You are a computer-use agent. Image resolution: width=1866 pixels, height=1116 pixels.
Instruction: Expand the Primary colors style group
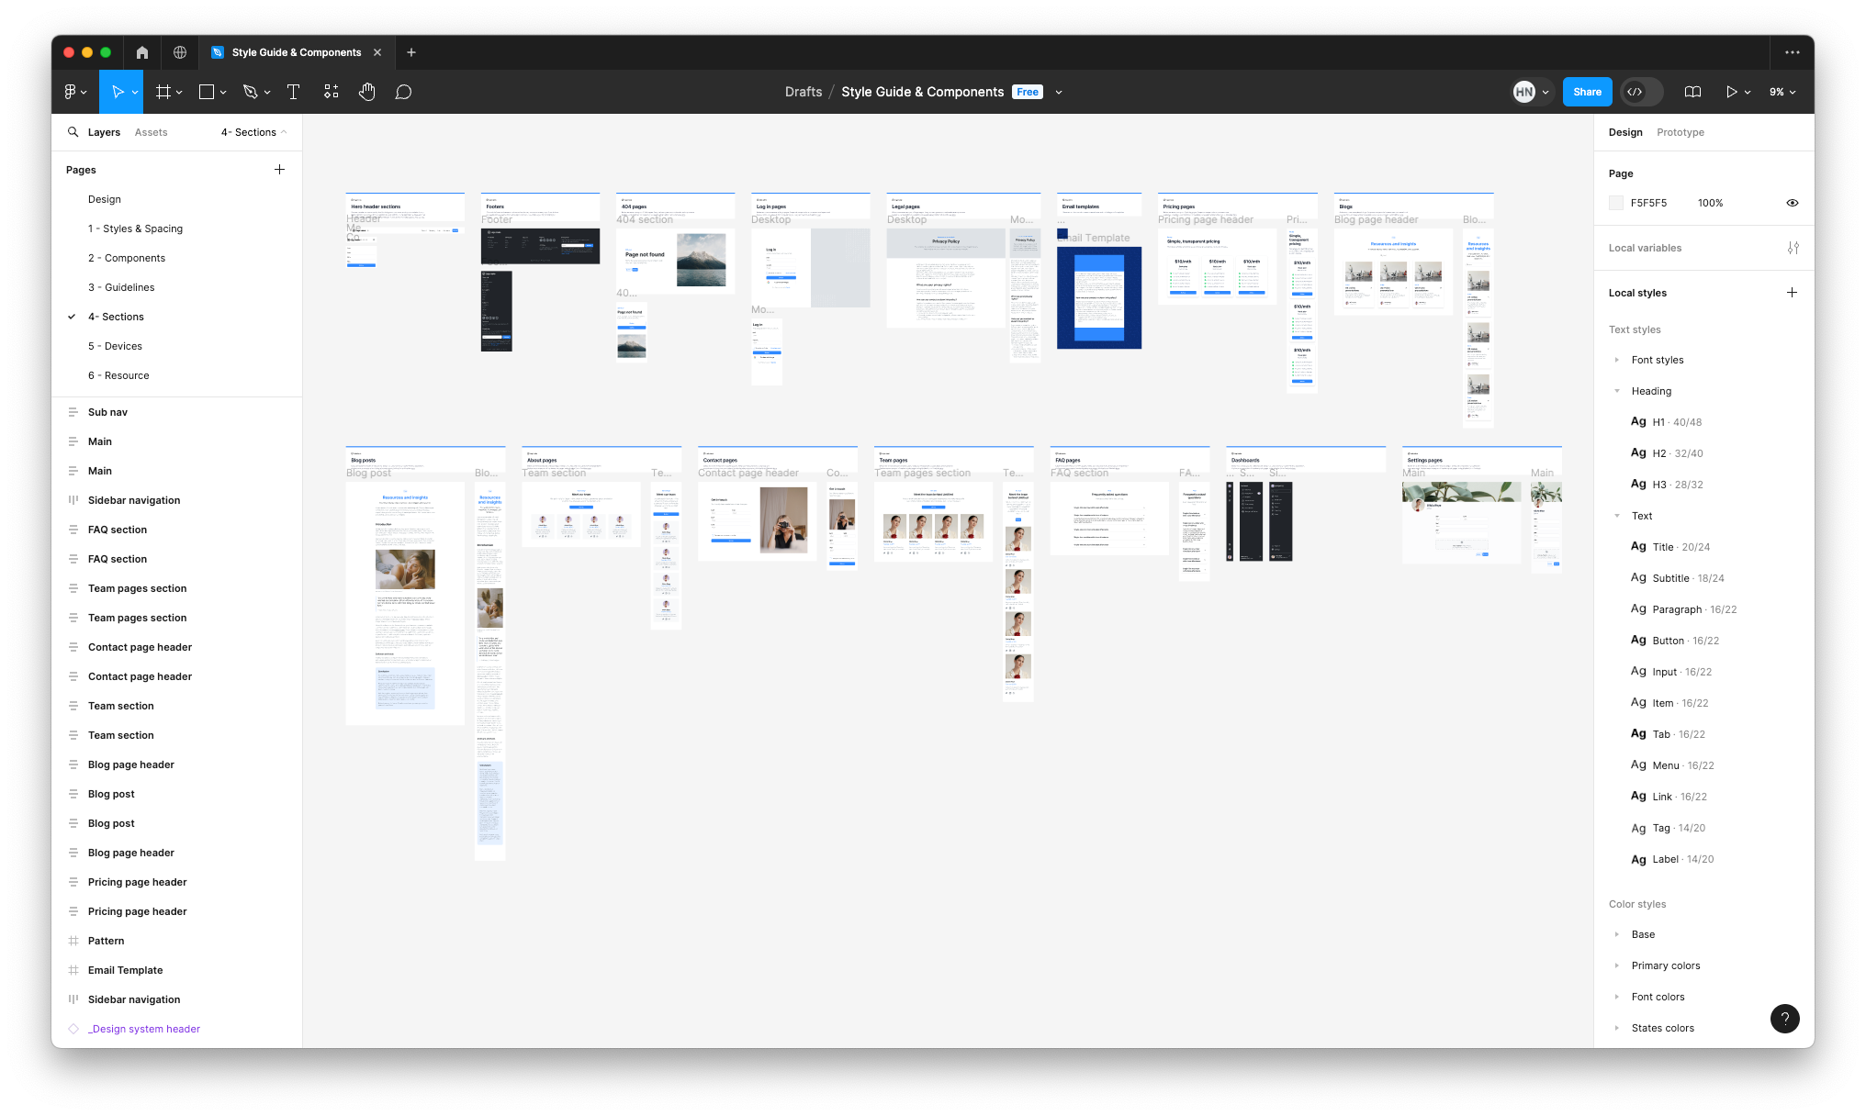1616,965
